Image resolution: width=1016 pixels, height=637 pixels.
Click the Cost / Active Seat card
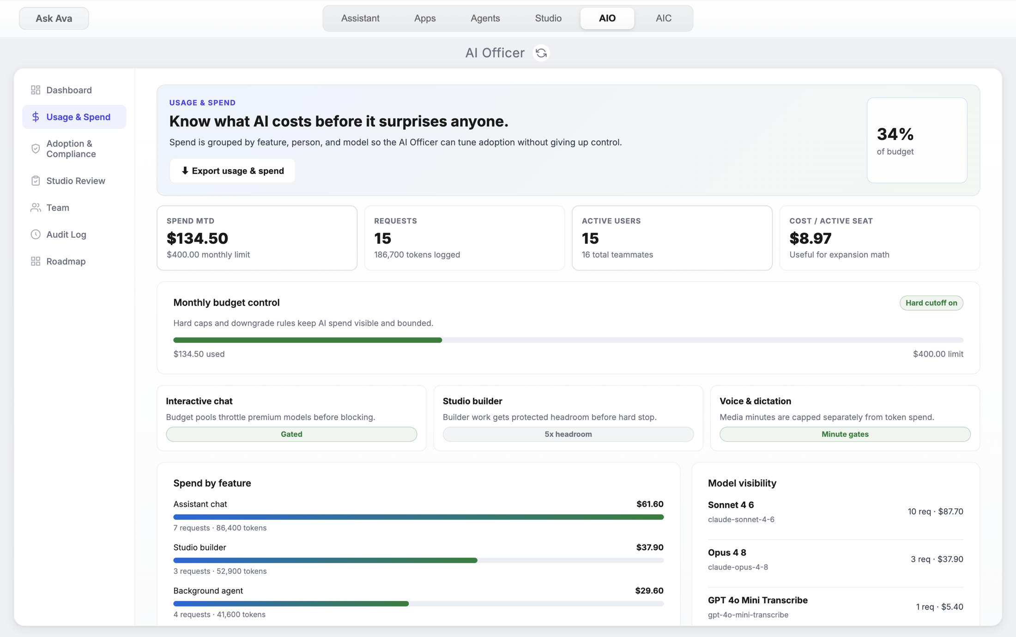tap(879, 238)
